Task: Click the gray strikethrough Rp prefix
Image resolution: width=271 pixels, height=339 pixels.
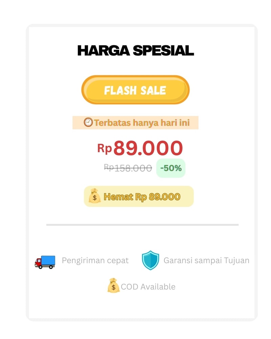Action: (x=109, y=167)
